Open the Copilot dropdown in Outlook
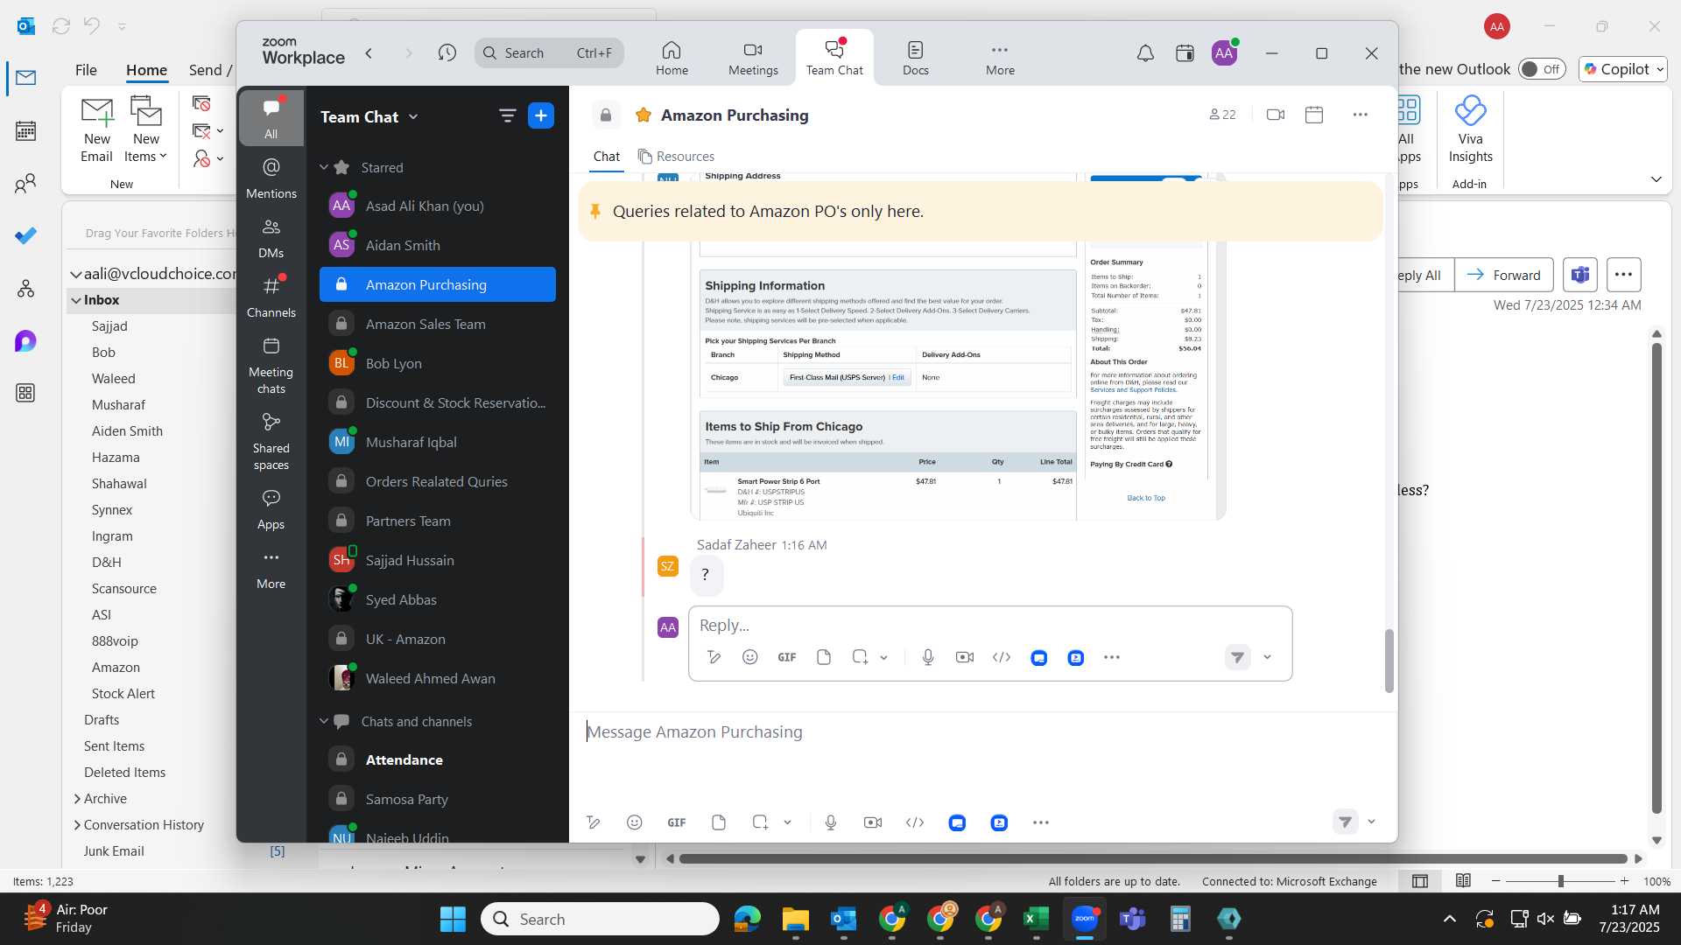The image size is (1681, 945). pos(1660,69)
